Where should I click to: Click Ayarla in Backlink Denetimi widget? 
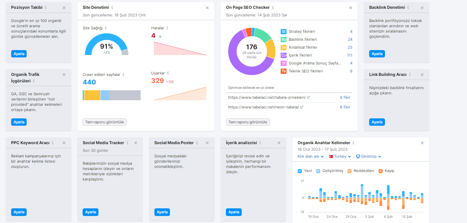[x=377, y=54]
